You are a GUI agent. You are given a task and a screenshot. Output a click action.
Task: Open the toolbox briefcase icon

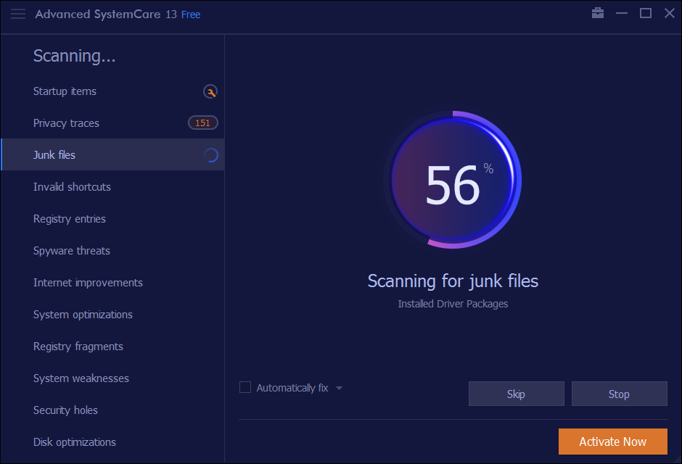[598, 13]
